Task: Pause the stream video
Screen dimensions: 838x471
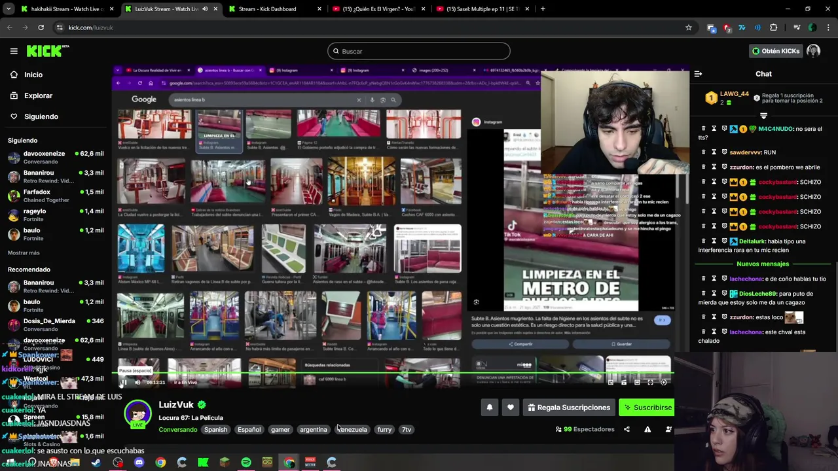Action: coord(124,382)
